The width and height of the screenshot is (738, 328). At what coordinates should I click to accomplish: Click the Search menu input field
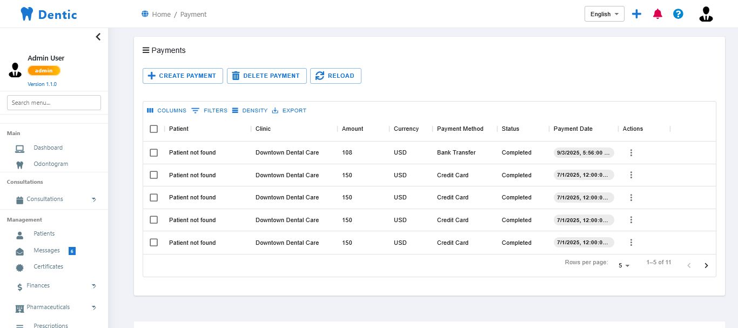click(54, 103)
